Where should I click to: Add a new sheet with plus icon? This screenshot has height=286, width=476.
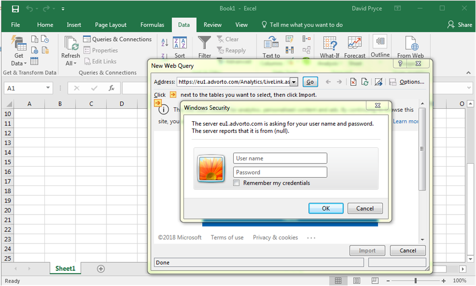[x=101, y=269]
